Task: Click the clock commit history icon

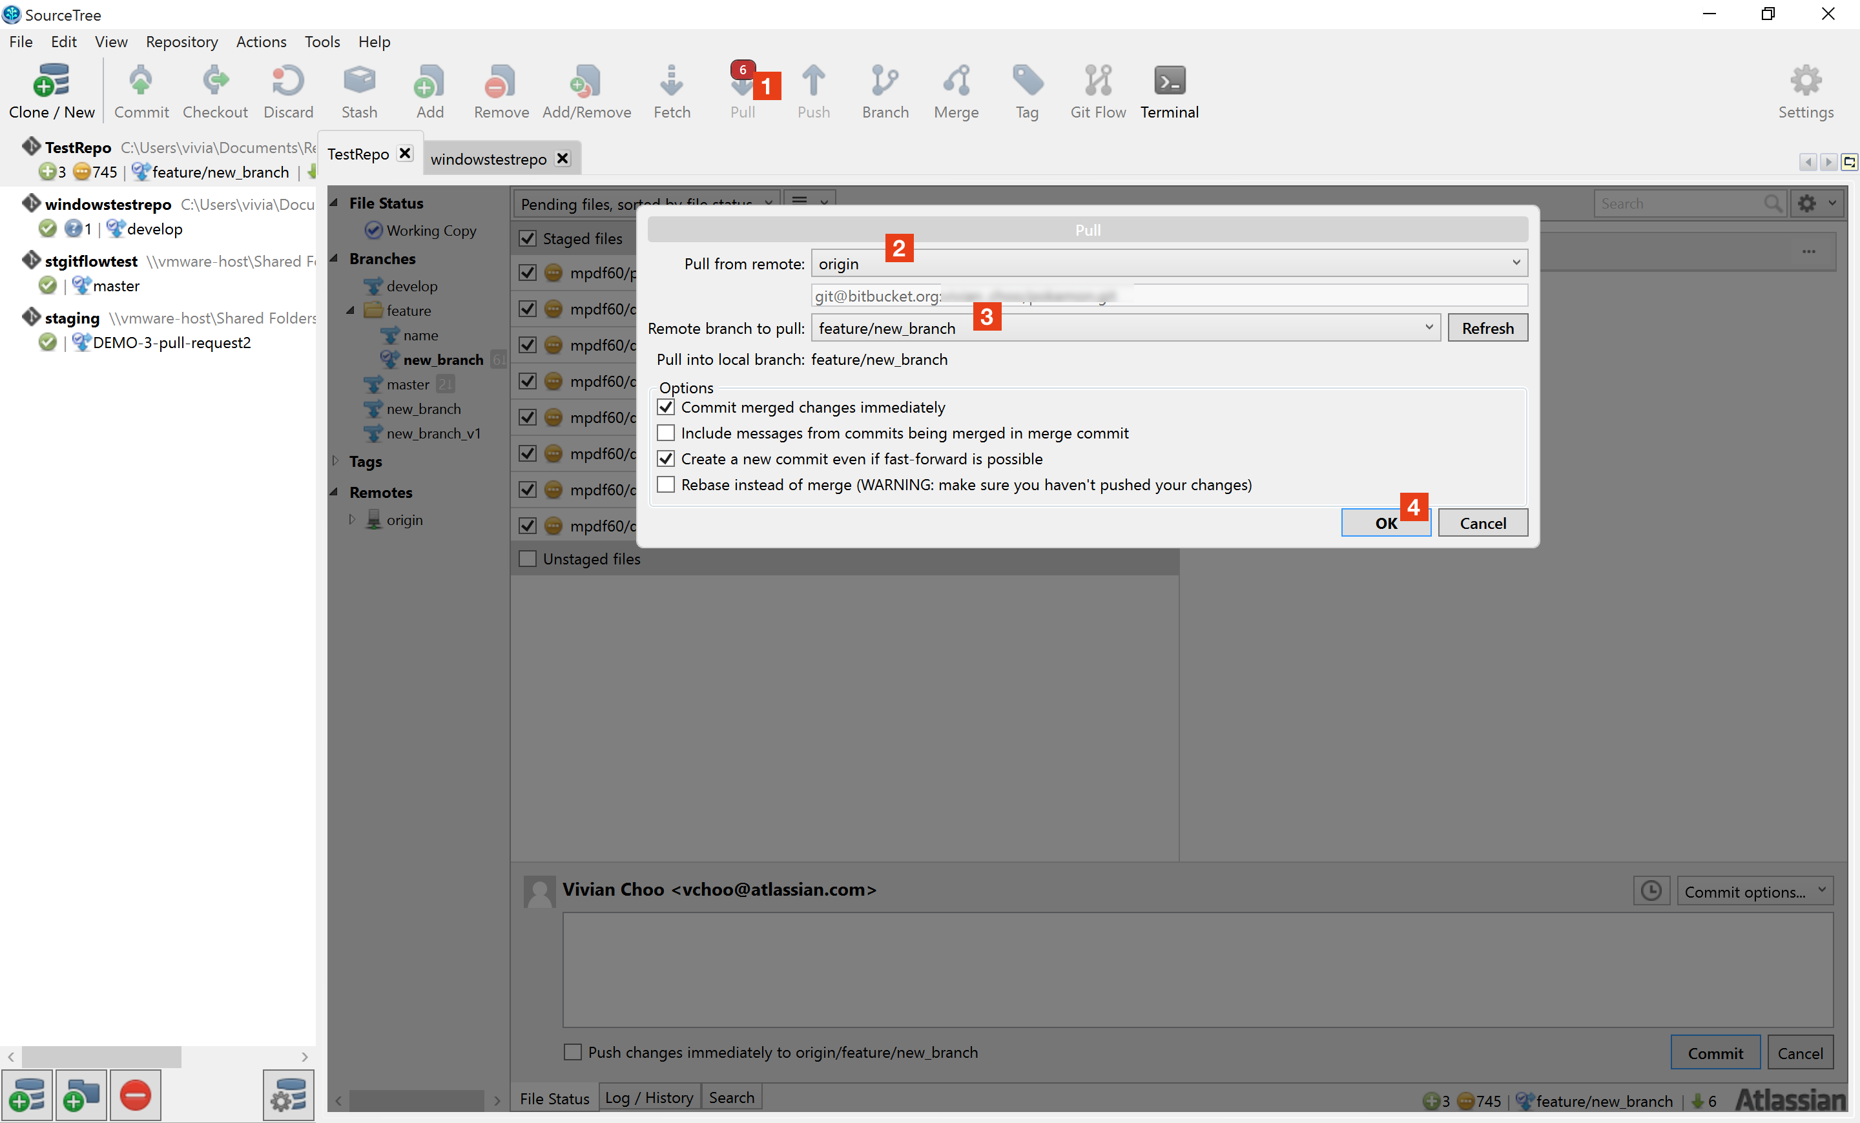Action: (x=1651, y=891)
